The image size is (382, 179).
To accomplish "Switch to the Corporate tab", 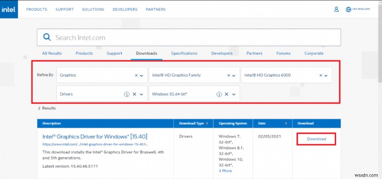I will (314, 53).
